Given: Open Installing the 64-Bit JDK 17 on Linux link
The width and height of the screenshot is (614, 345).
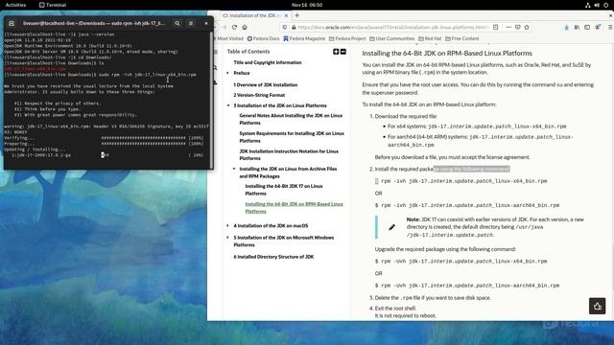Looking at the screenshot, I should coord(284,190).
